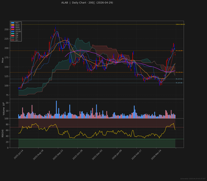Click the 200 price axis tick
The image size is (207, 181).
(6, 48)
